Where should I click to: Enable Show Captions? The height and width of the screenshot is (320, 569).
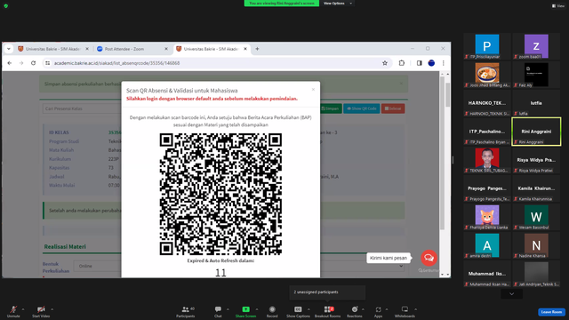[298, 311]
